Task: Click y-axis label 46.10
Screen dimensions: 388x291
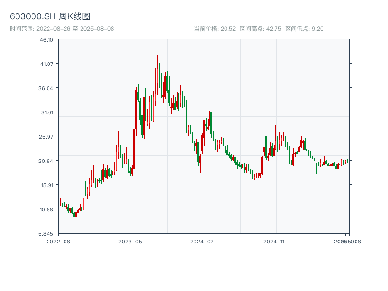Action: pos(46,40)
